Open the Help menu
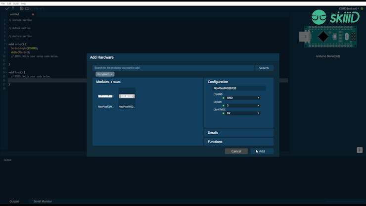 pos(23,4)
